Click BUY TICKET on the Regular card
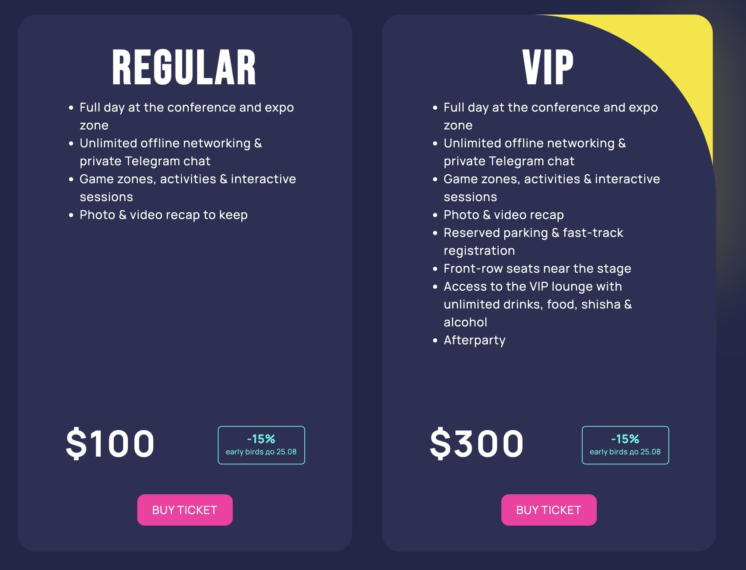This screenshot has width=746, height=570. (x=185, y=510)
